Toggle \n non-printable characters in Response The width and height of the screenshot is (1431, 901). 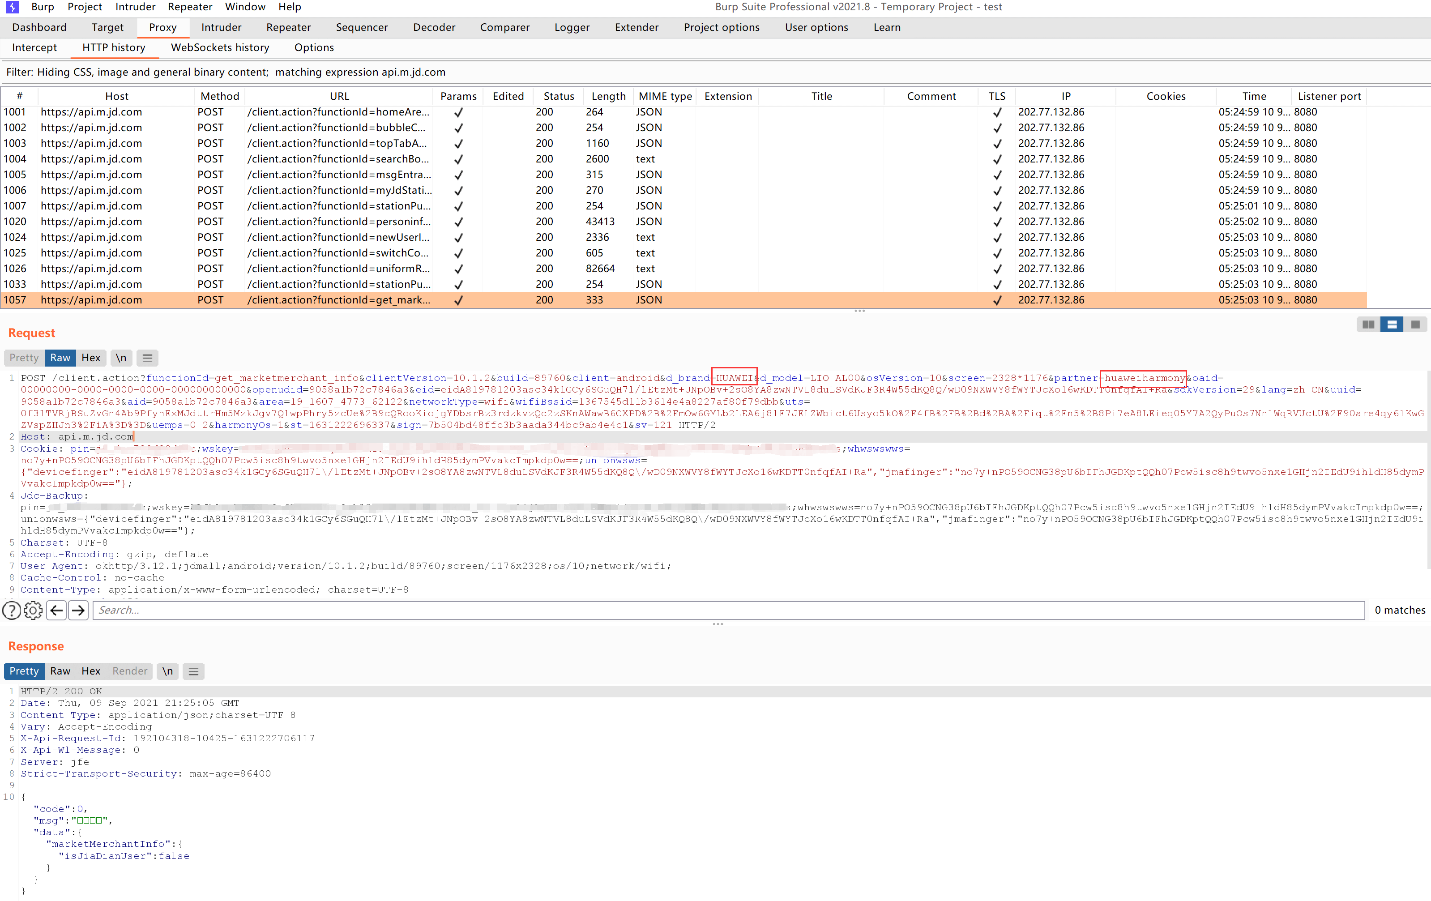coord(167,671)
